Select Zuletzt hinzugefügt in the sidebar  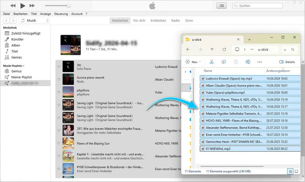pyautogui.click(x=25, y=33)
